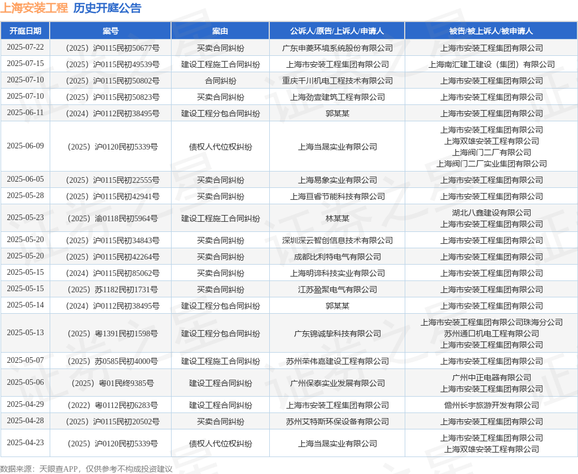Screen dimensions: 578x474
Task: Click plaintiff 重庆千川机电工程技术有限公司
Action: coord(338,81)
